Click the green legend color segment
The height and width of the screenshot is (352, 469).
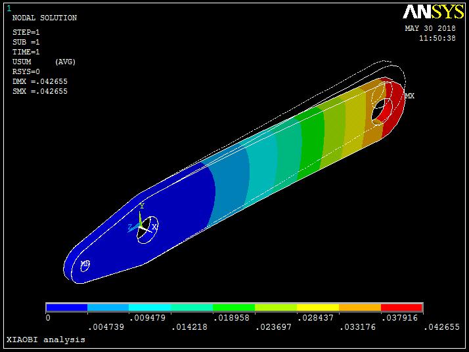234,307
